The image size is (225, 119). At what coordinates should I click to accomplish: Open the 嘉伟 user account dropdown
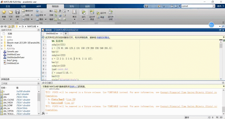click(221, 6)
